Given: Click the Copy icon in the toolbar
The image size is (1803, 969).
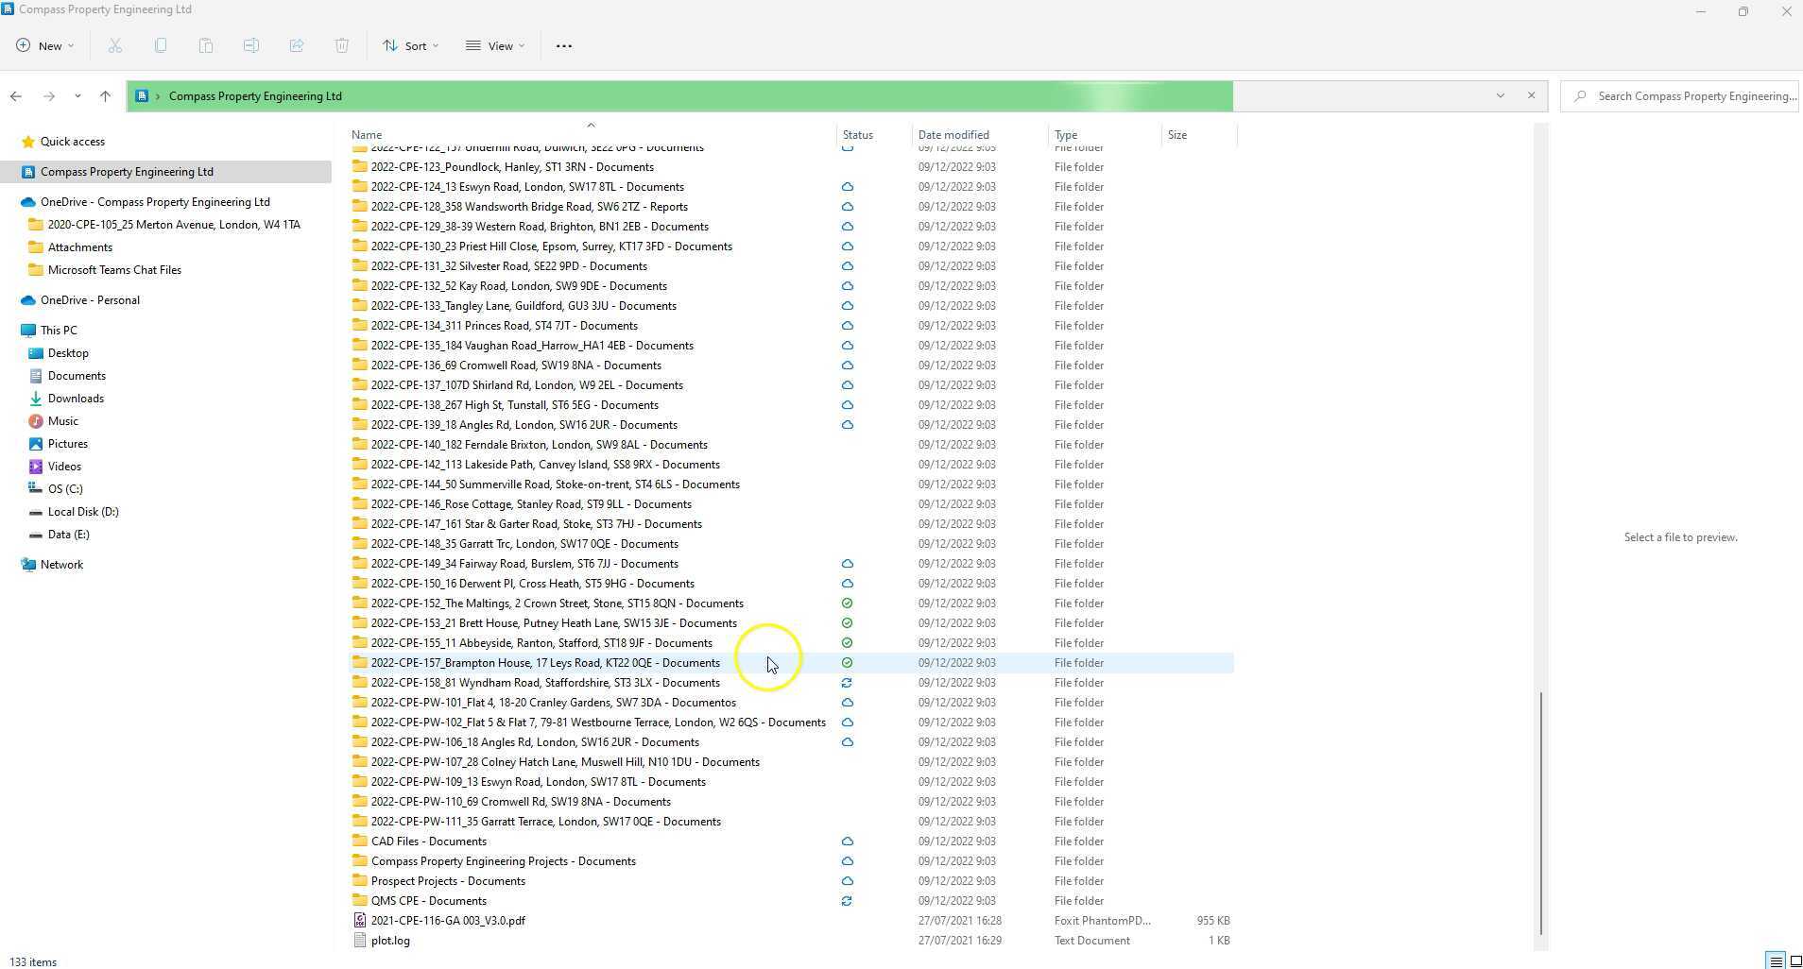Looking at the screenshot, I should click(x=161, y=45).
